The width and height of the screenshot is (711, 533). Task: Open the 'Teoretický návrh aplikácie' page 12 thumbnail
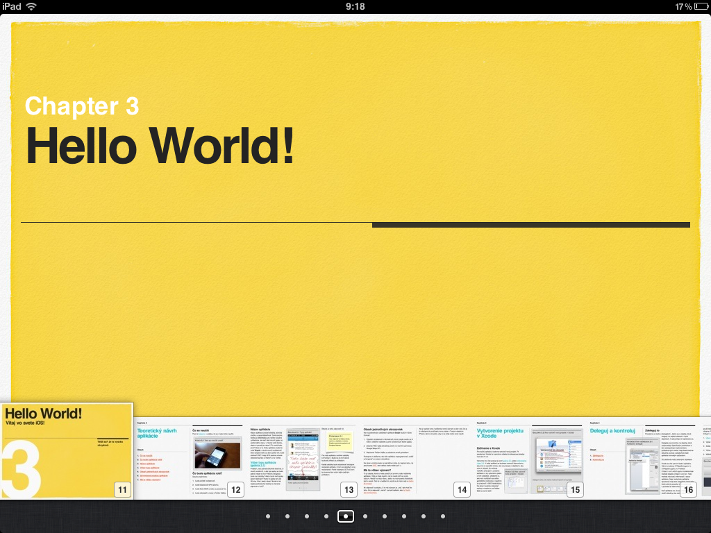click(190, 458)
